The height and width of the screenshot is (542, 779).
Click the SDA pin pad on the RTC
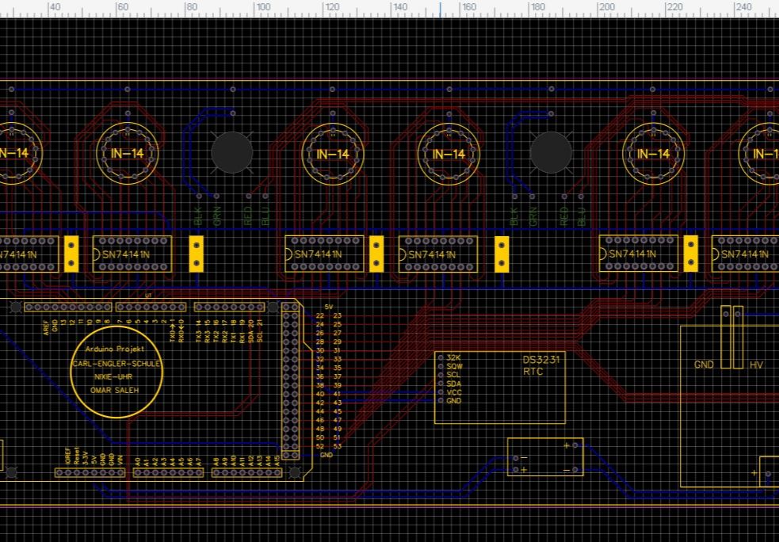(441, 384)
